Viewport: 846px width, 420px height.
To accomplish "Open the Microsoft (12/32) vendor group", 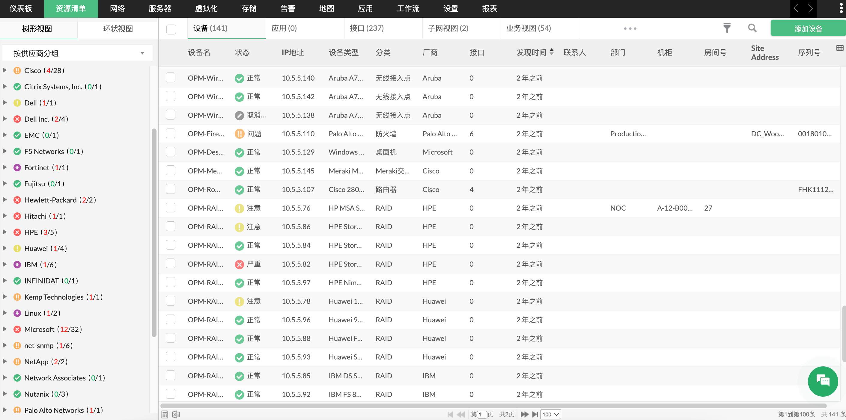I will (x=52, y=329).
